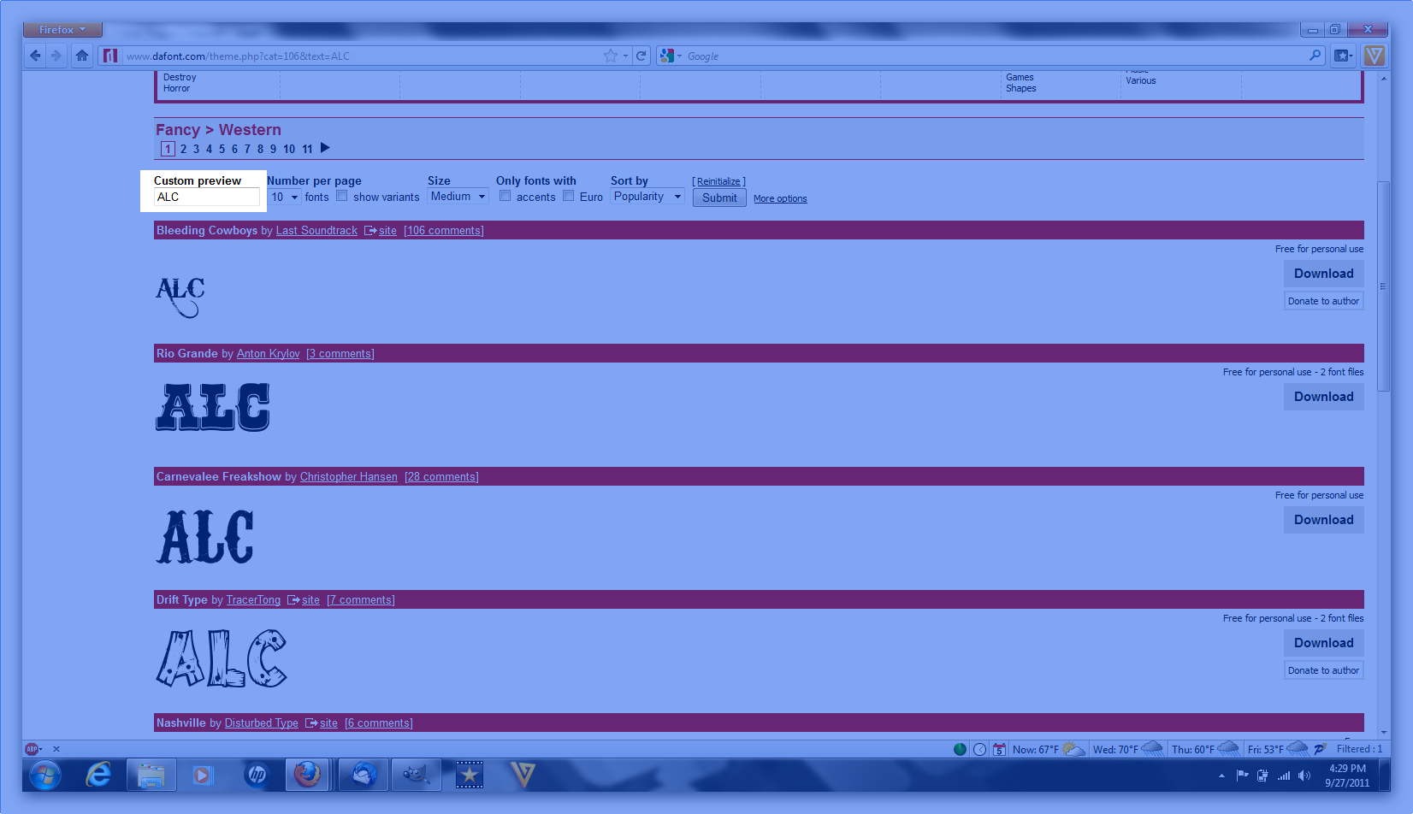Click the Submit button
Viewport: 1413px width, 814px height.
point(719,198)
